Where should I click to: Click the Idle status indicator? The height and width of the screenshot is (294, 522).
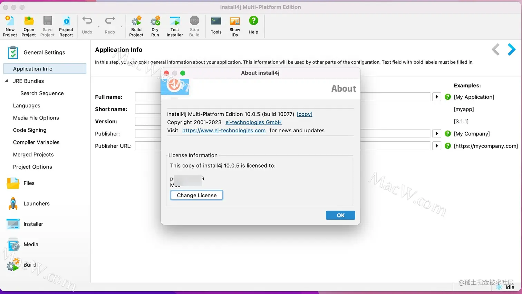point(506,287)
